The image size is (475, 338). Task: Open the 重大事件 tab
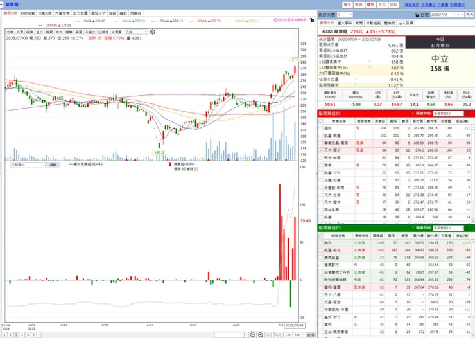[x=345, y=23]
